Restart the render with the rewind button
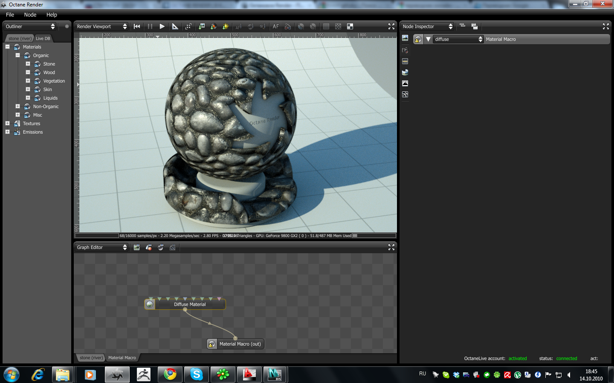 137,26
